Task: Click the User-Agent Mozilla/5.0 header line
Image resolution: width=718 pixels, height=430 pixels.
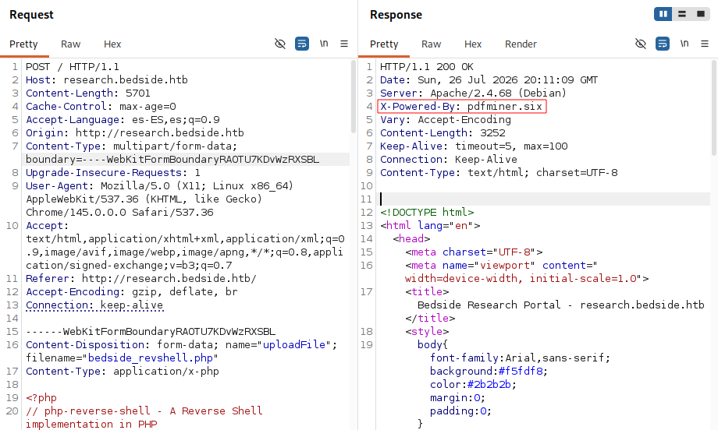Action: click(159, 199)
